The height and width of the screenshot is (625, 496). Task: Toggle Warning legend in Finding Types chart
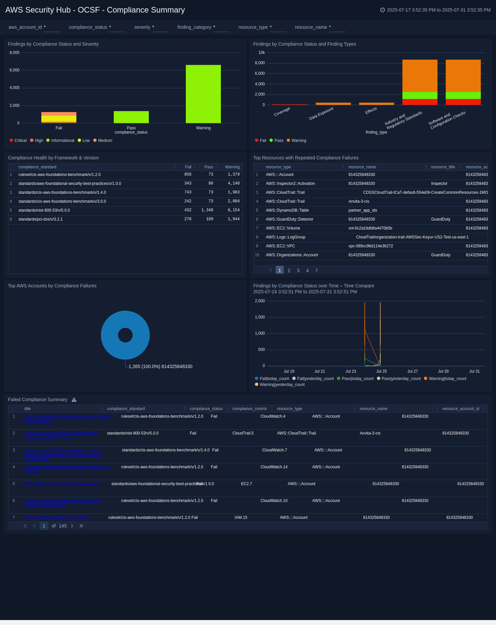point(297,141)
